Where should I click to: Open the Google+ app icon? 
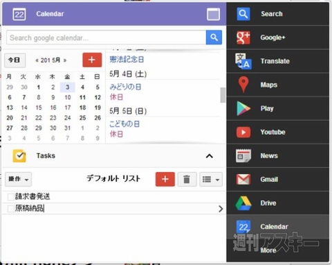pyautogui.click(x=243, y=37)
